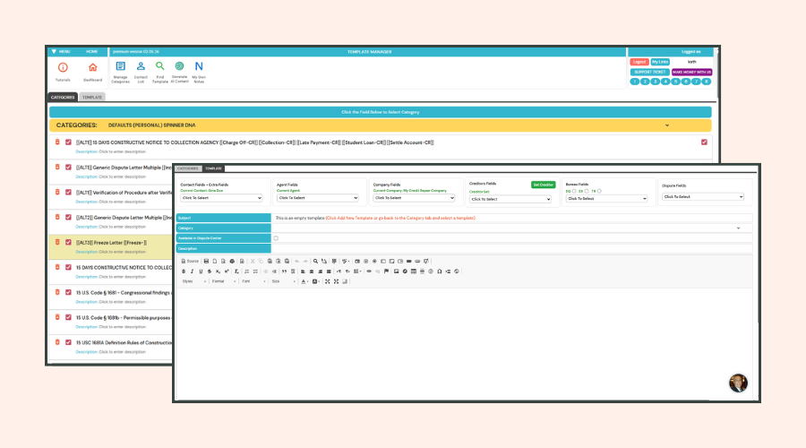The width and height of the screenshot is (806, 448).
Task: Click the Insert Link icon
Action: [x=369, y=271]
